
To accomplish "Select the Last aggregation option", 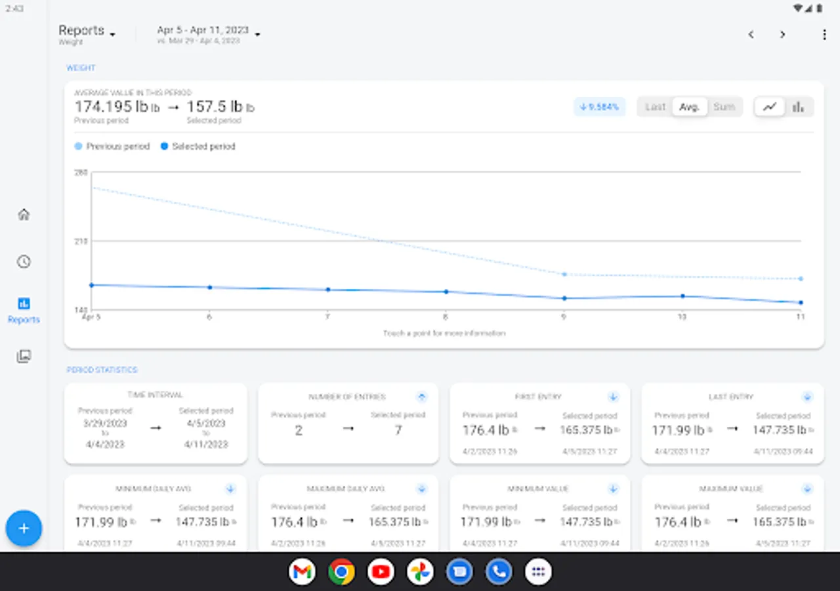I will (x=655, y=107).
